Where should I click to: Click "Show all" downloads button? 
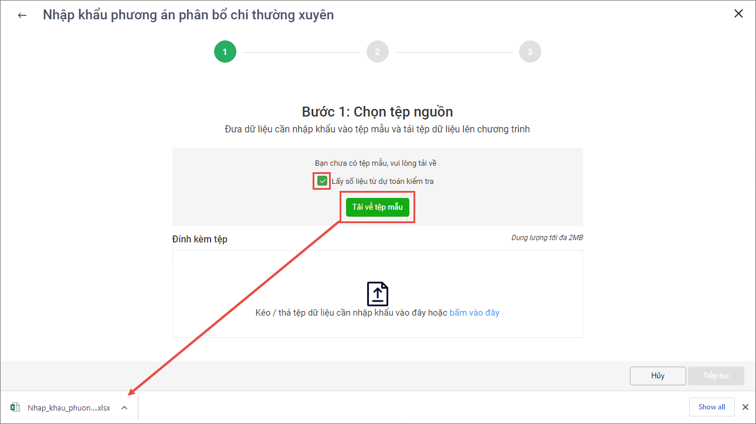tap(712, 407)
